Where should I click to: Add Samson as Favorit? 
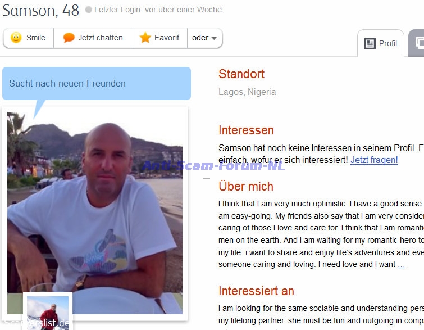pos(159,38)
